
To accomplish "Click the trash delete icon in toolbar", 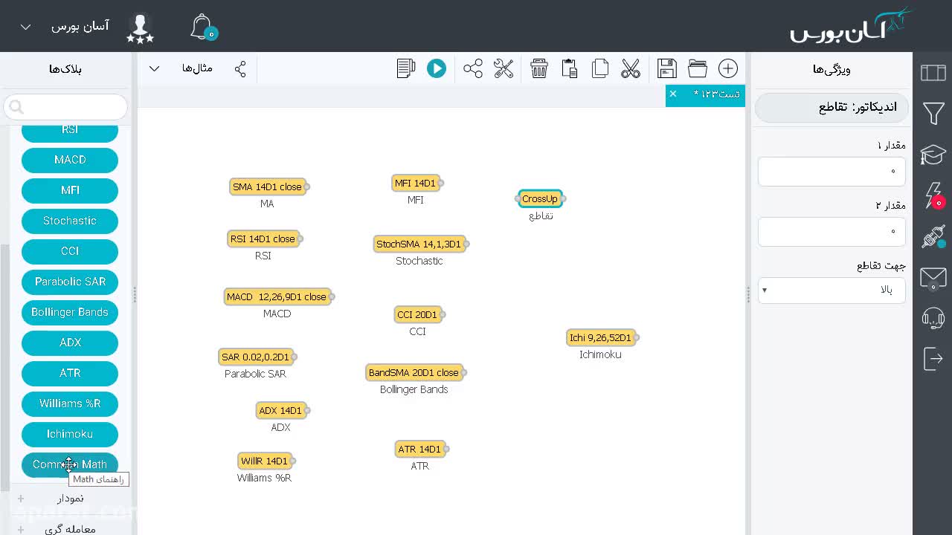I will (x=539, y=68).
